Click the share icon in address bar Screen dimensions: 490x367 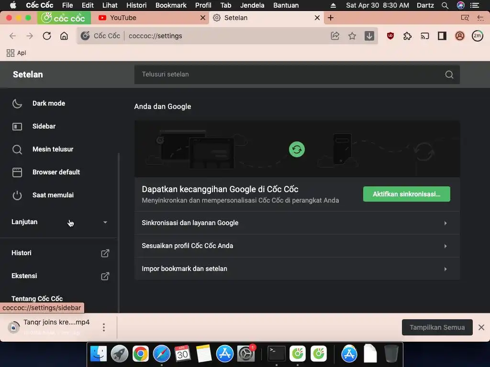click(x=335, y=36)
